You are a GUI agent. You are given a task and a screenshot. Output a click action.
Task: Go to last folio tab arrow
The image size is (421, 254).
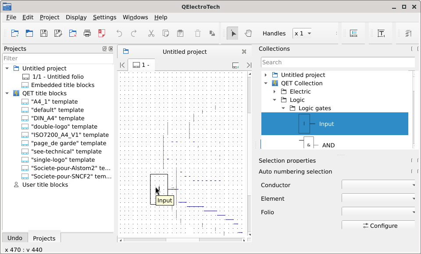[249, 65]
